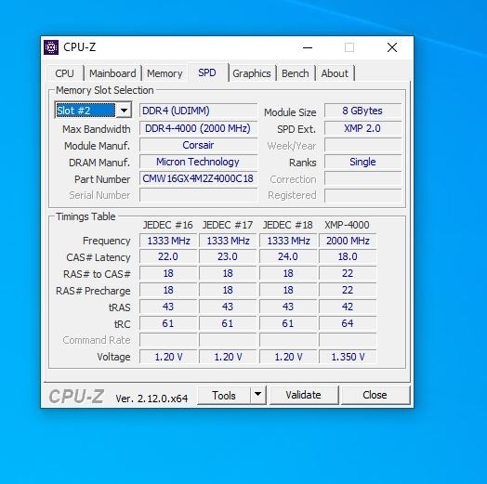This screenshot has width=487, height=484.
Task: Click the Validate button
Action: pos(304,395)
